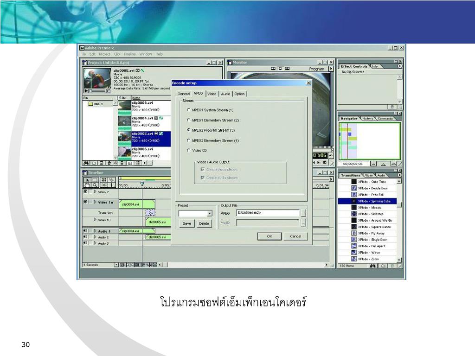
Task: Open the Preset dropdown in Encode setup
Action: (x=209, y=213)
